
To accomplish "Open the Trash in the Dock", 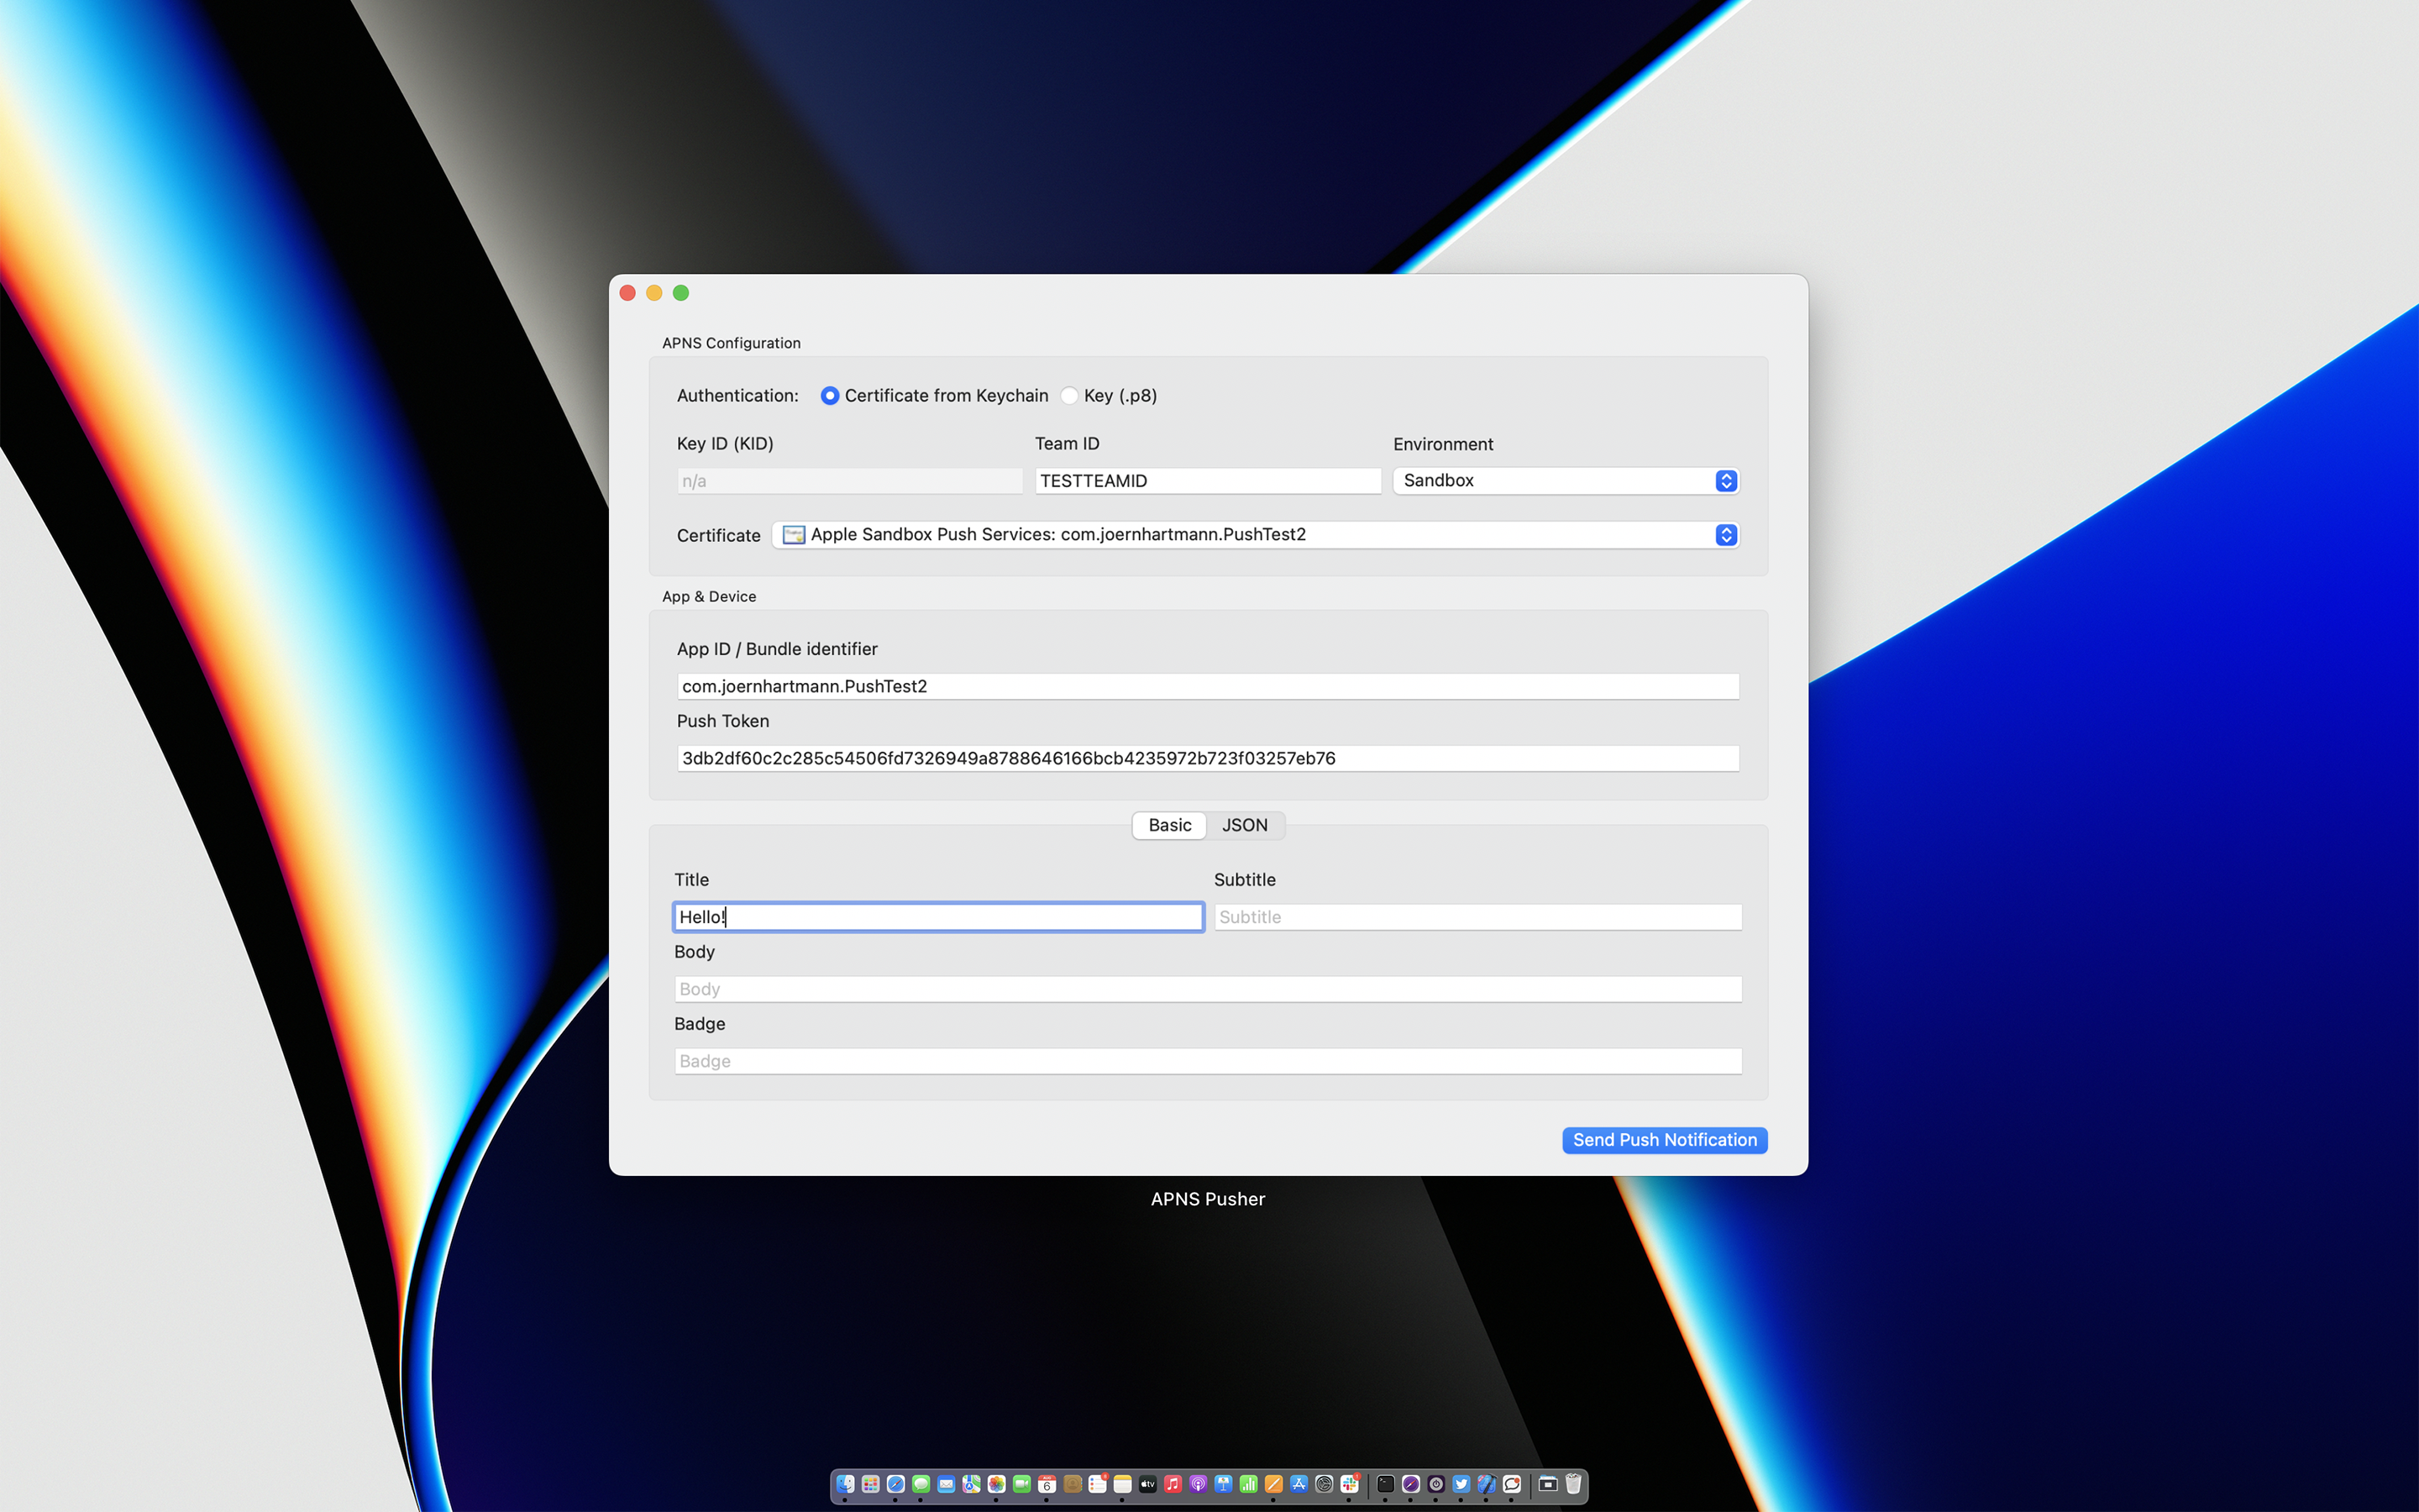I will (1573, 1484).
